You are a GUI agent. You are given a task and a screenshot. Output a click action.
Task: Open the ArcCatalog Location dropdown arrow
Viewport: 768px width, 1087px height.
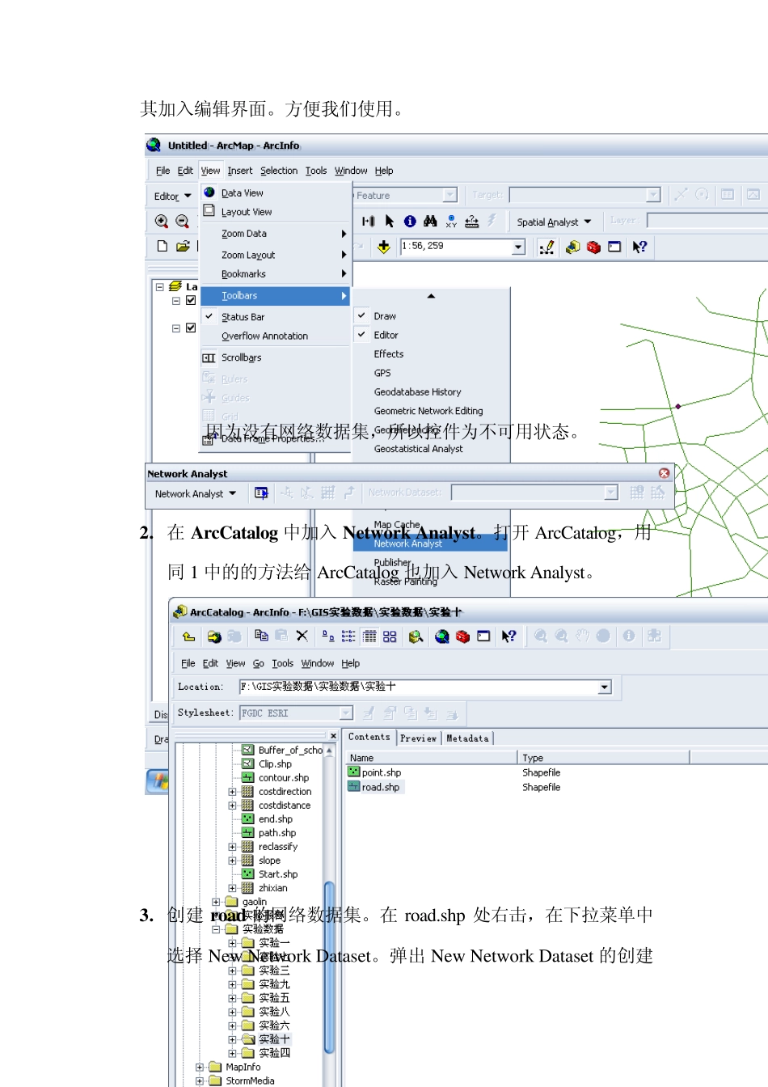tap(604, 687)
